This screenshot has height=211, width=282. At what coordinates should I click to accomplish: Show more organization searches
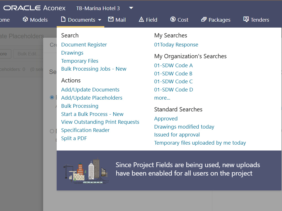(x=162, y=98)
